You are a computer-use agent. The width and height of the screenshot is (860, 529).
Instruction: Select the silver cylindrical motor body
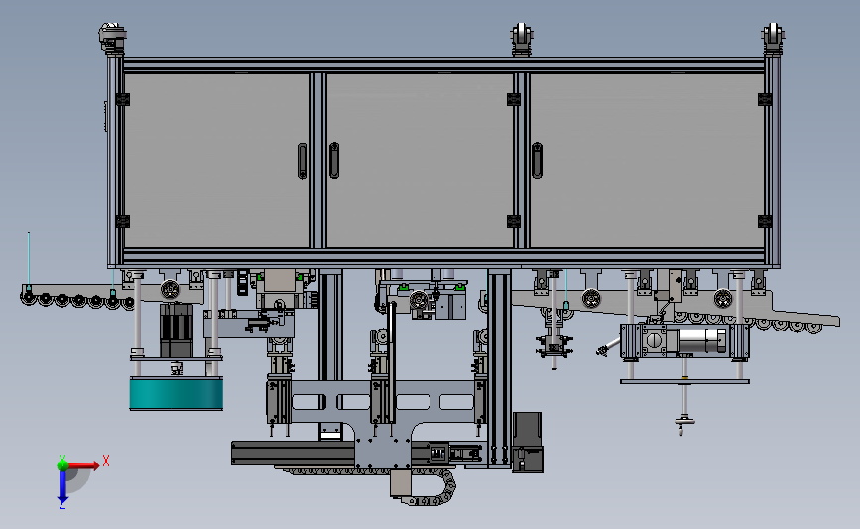coord(701,340)
